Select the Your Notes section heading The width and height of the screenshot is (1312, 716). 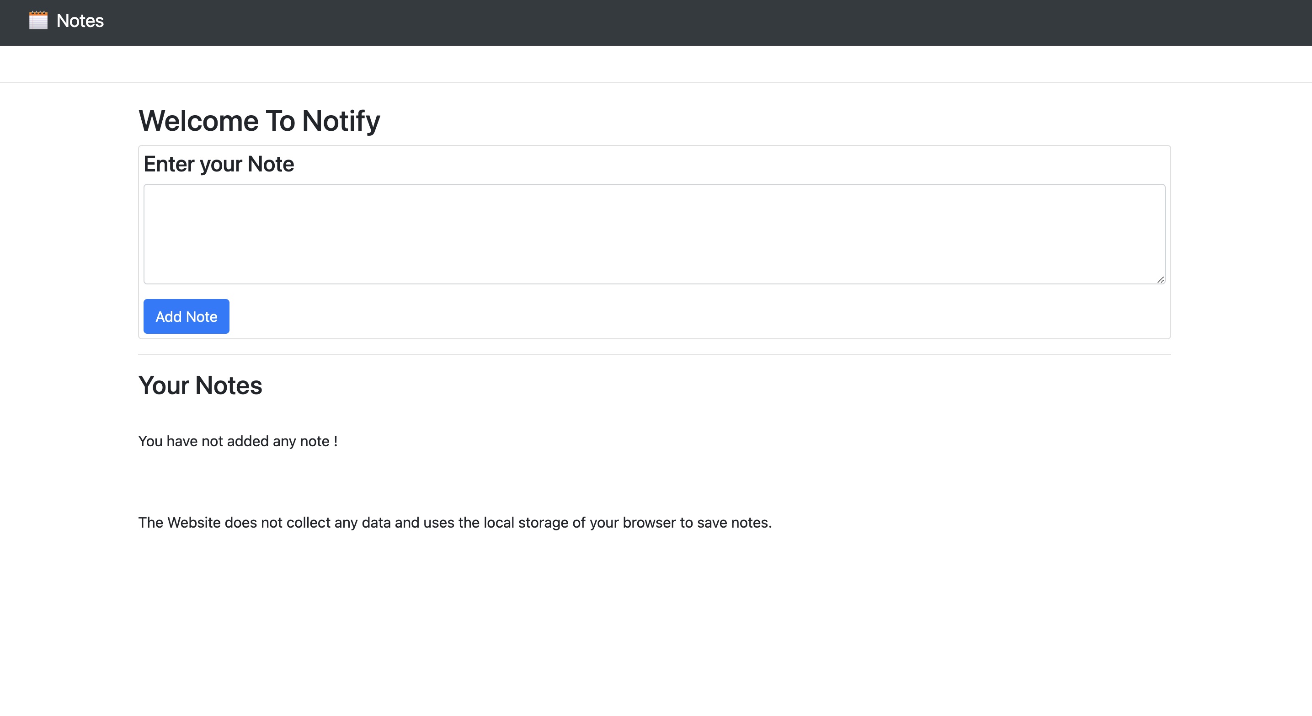(x=200, y=385)
